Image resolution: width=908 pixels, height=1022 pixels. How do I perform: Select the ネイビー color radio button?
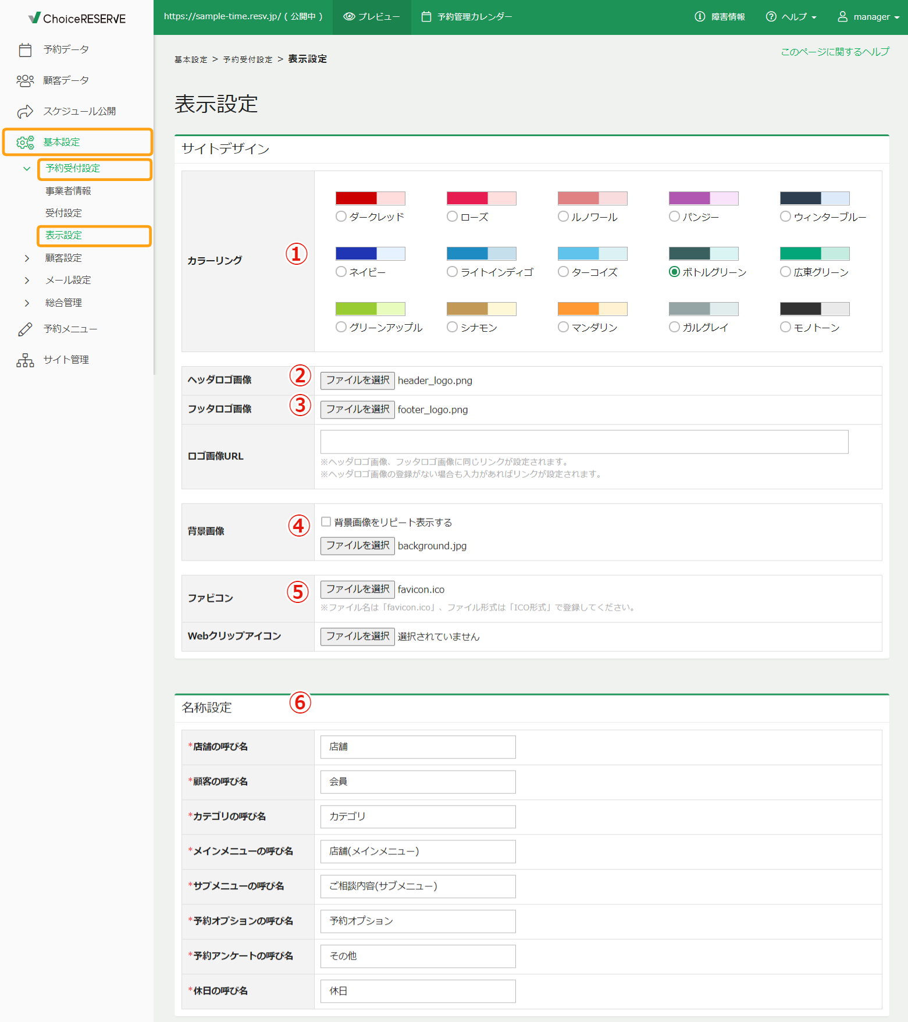point(341,272)
